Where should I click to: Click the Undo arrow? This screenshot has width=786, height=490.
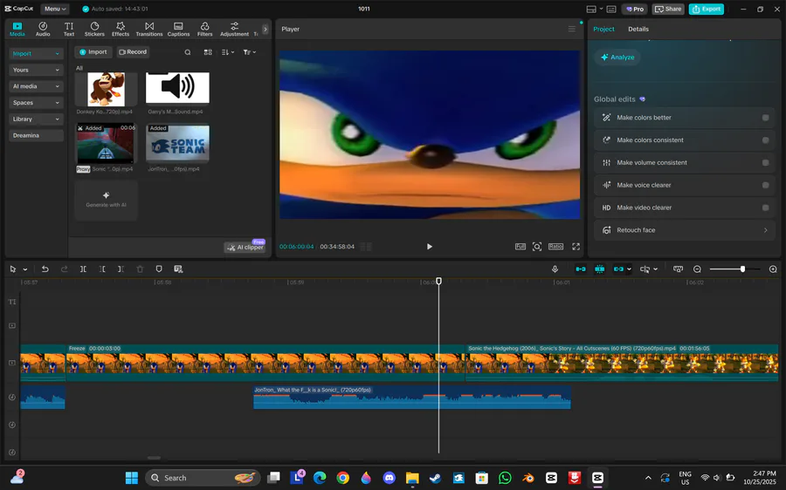pos(45,269)
